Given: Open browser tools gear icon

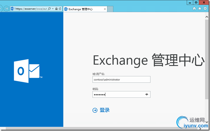Looking at the screenshot, I should click(205, 8).
